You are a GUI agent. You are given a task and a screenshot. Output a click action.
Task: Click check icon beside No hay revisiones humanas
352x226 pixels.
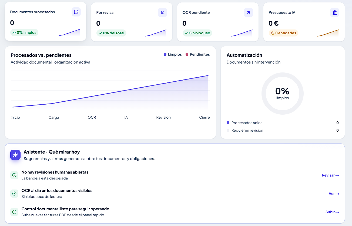click(x=14, y=175)
